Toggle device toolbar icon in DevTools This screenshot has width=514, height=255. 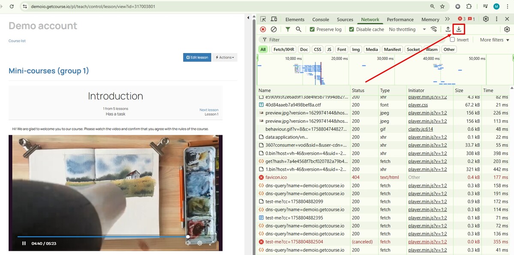click(274, 19)
